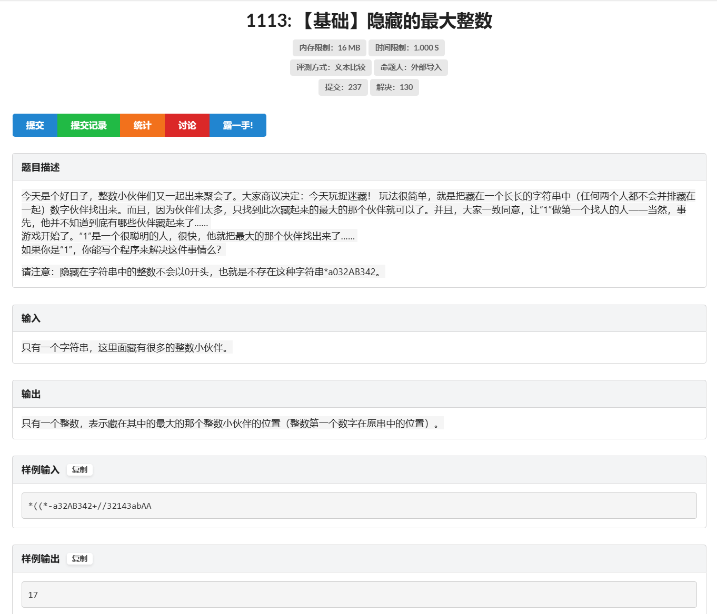Screen dimensions: 717x614
Task: View the 统计 statistics page
Action: [x=142, y=125]
